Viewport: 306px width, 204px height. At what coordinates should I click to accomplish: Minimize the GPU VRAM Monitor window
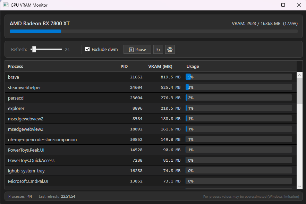[267, 5]
